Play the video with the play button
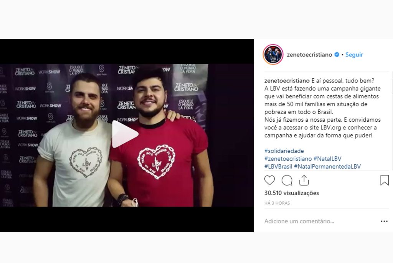The image size is (393, 263). coord(125,134)
